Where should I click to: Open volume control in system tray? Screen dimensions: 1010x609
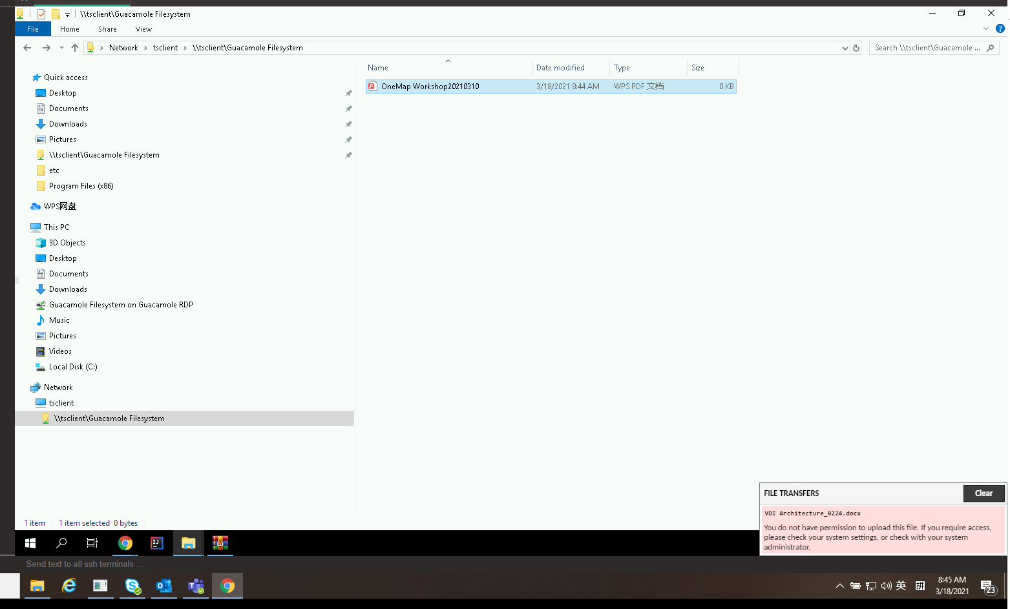pyautogui.click(x=886, y=586)
